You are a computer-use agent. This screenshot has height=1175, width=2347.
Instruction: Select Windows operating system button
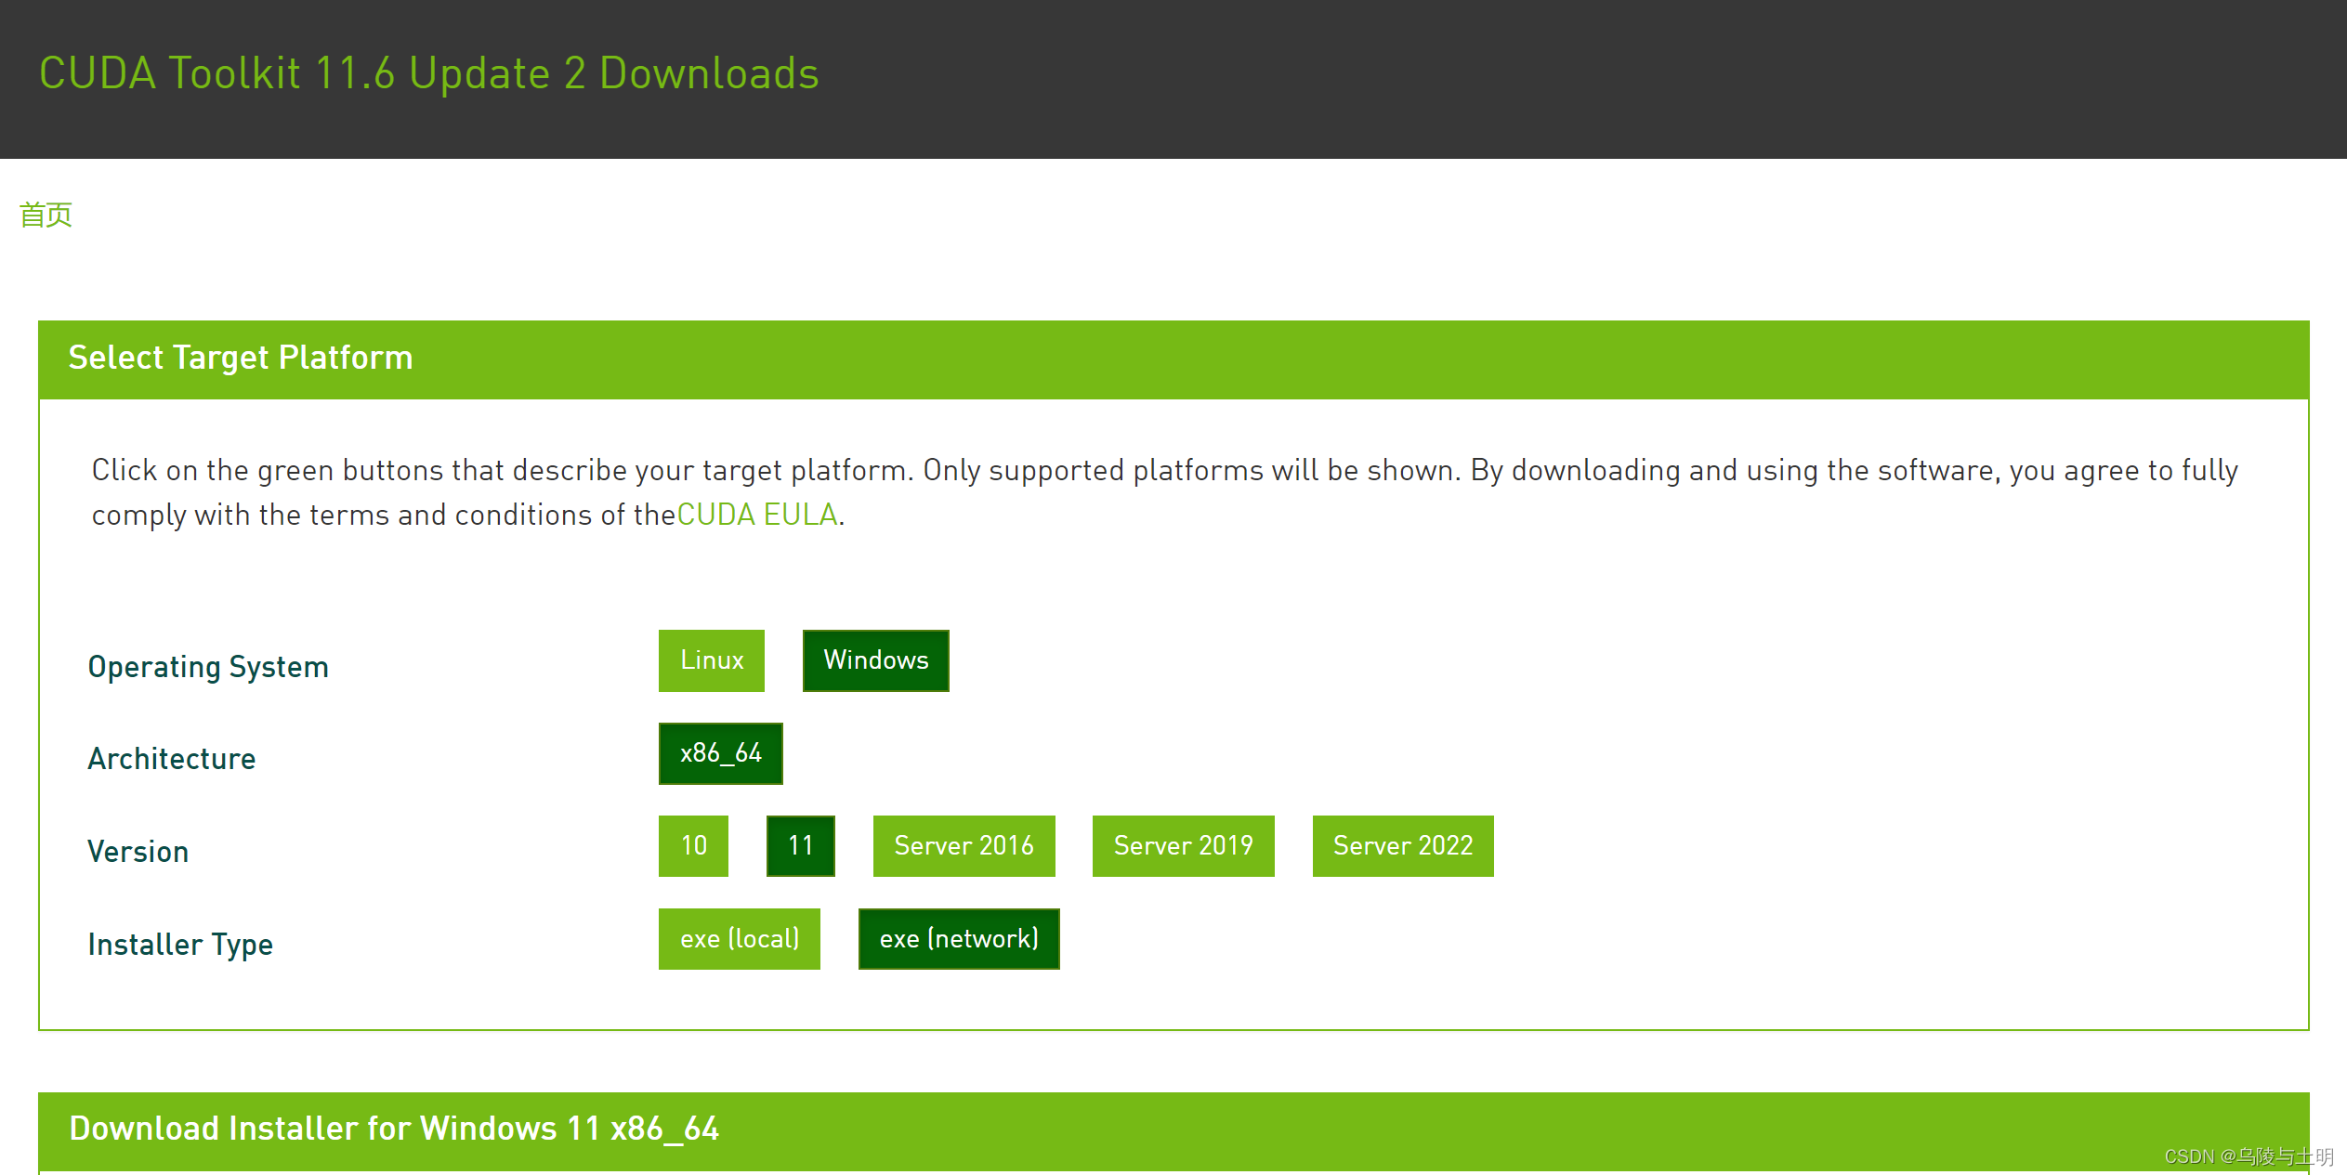tap(873, 659)
